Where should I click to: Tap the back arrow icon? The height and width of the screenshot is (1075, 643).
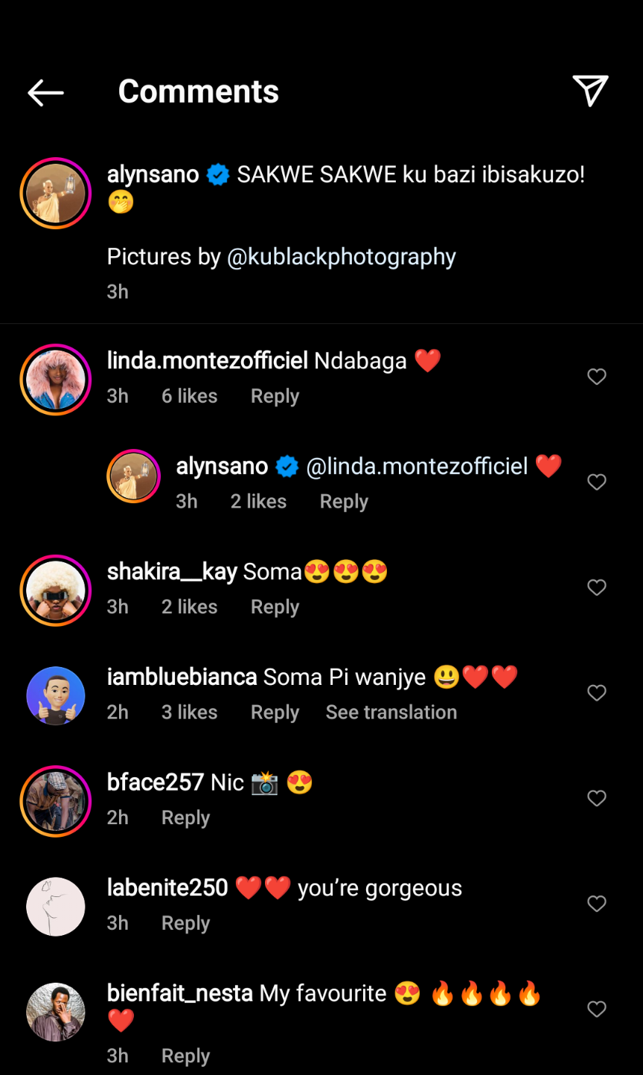[45, 92]
